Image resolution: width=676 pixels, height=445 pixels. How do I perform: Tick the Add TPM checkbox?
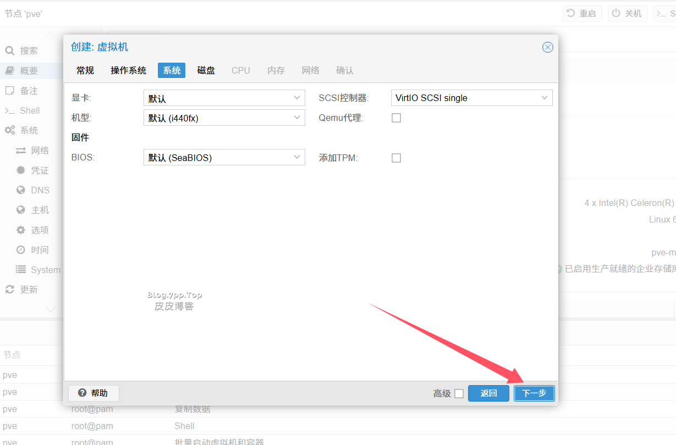pos(396,158)
